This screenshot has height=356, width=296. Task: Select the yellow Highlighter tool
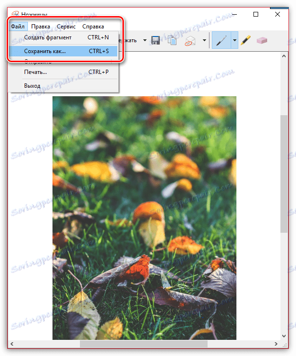coord(245,40)
